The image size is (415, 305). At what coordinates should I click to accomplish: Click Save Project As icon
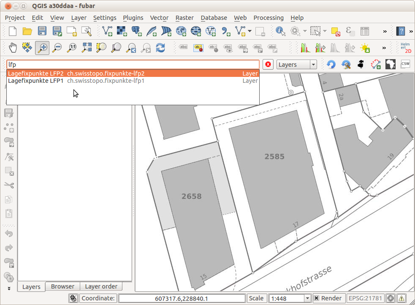coord(57,31)
